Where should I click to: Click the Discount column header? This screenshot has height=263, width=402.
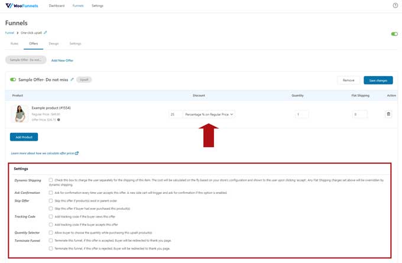[x=199, y=95]
